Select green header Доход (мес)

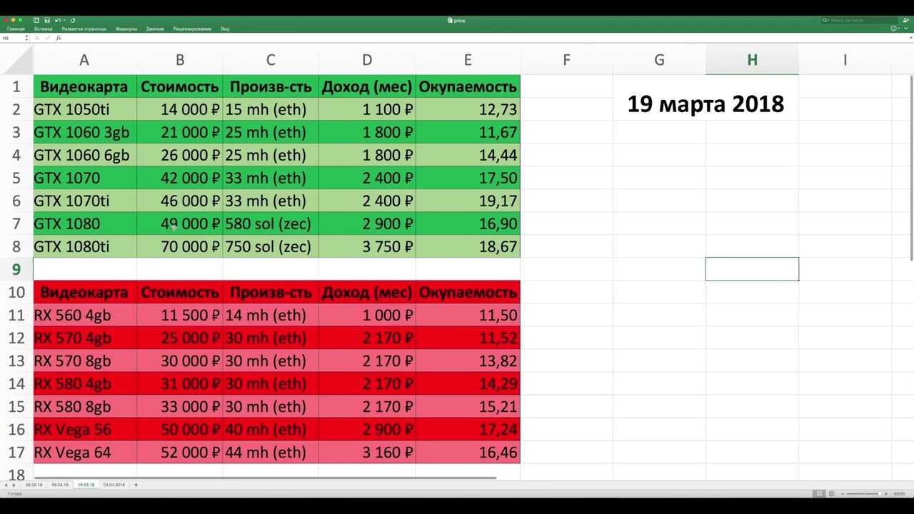(x=367, y=86)
